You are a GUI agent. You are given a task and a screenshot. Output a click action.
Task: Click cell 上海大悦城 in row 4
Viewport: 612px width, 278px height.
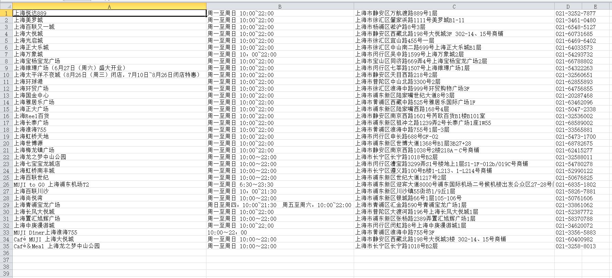109,34
